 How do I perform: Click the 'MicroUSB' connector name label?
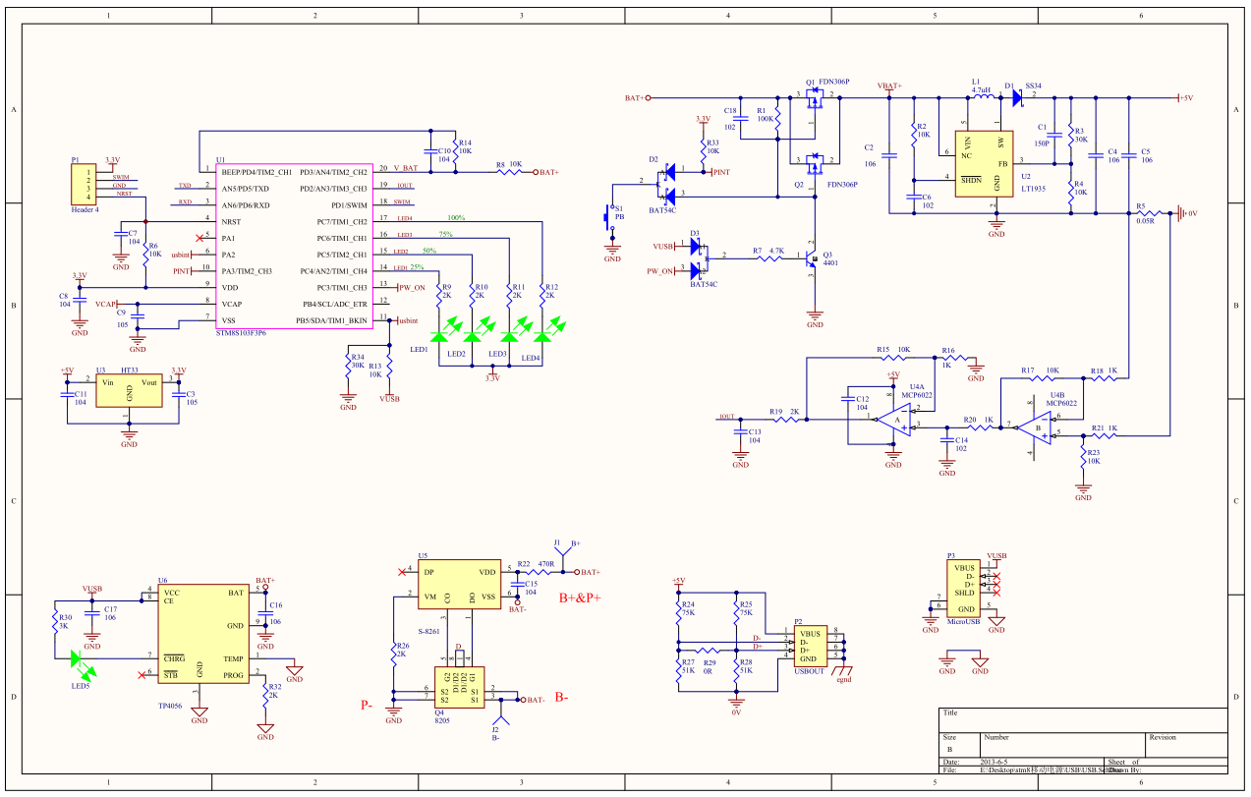coord(963,622)
